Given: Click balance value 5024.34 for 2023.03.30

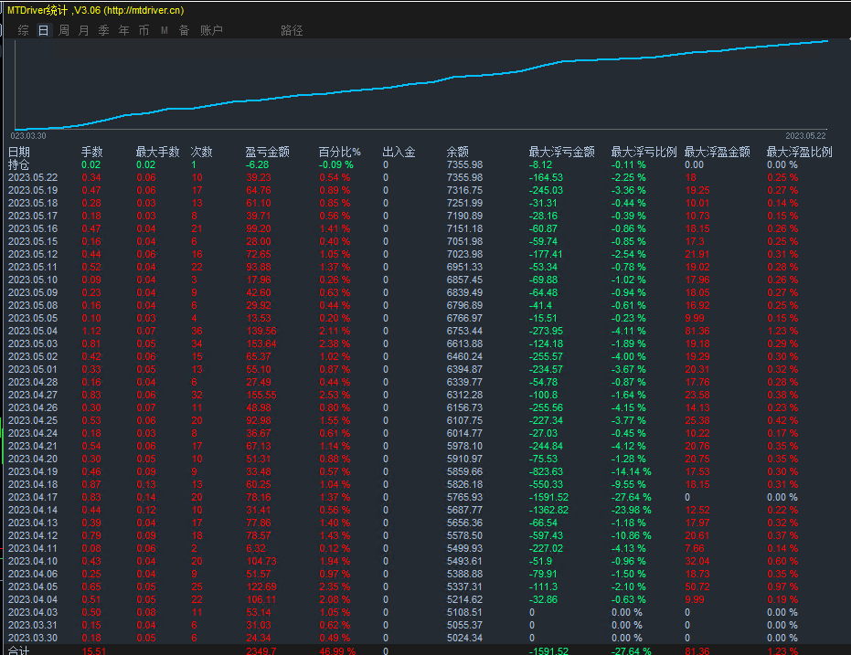Looking at the screenshot, I should 464,639.
